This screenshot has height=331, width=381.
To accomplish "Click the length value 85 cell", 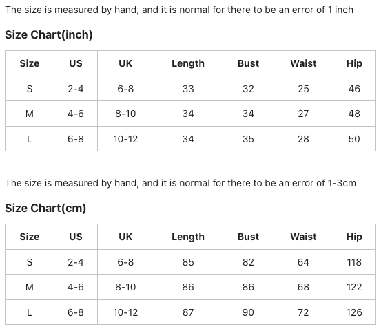I will coord(188,262).
